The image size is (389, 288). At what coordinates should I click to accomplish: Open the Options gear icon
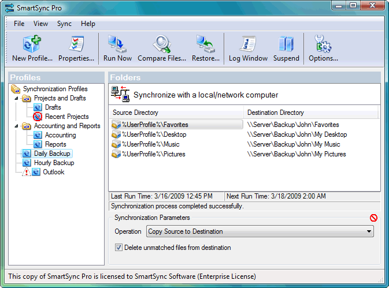click(323, 45)
